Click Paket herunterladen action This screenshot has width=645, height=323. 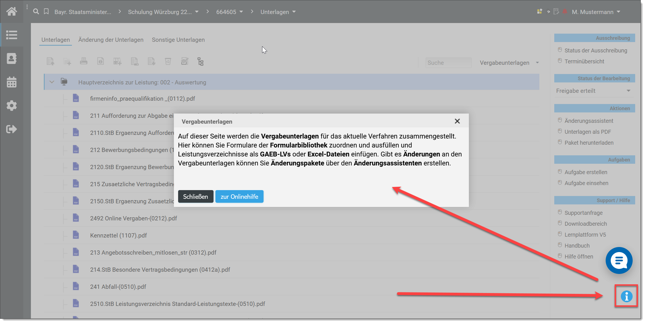click(589, 143)
